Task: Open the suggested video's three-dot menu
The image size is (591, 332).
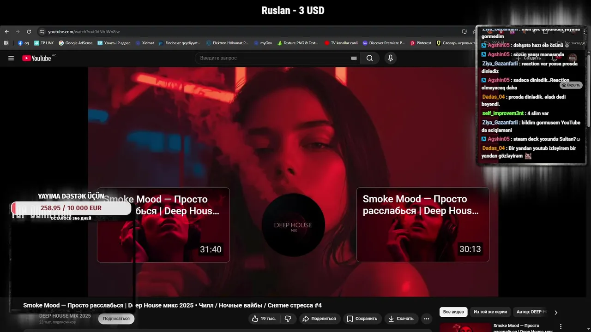Action: [561, 326]
